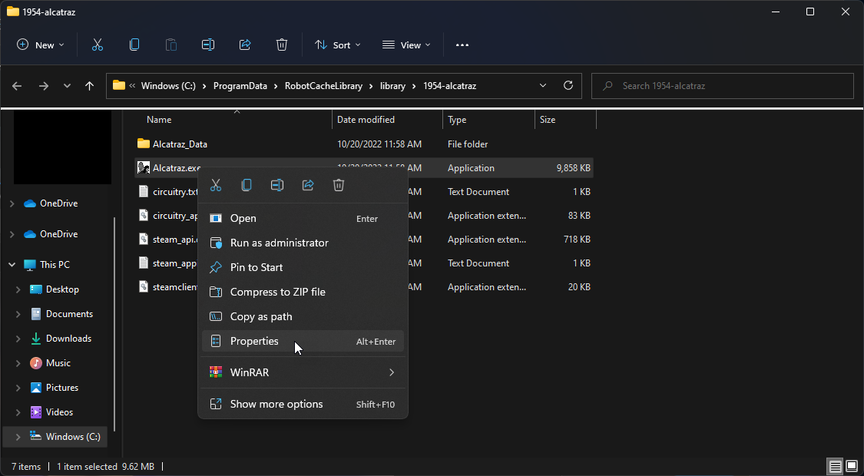Choose Open in the context menu
The height and width of the screenshot is (476, 864).
tap(303, 218)
